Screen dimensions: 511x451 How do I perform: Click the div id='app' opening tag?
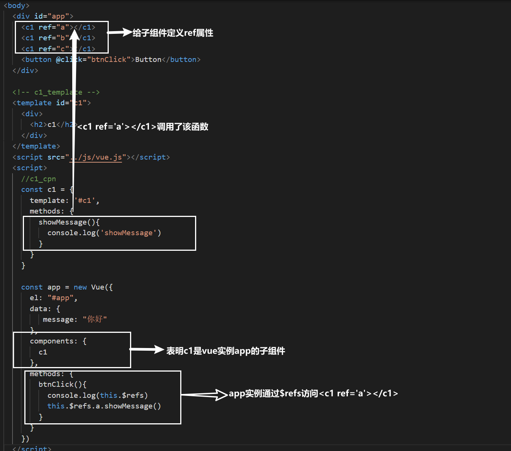tap(42, 16)
